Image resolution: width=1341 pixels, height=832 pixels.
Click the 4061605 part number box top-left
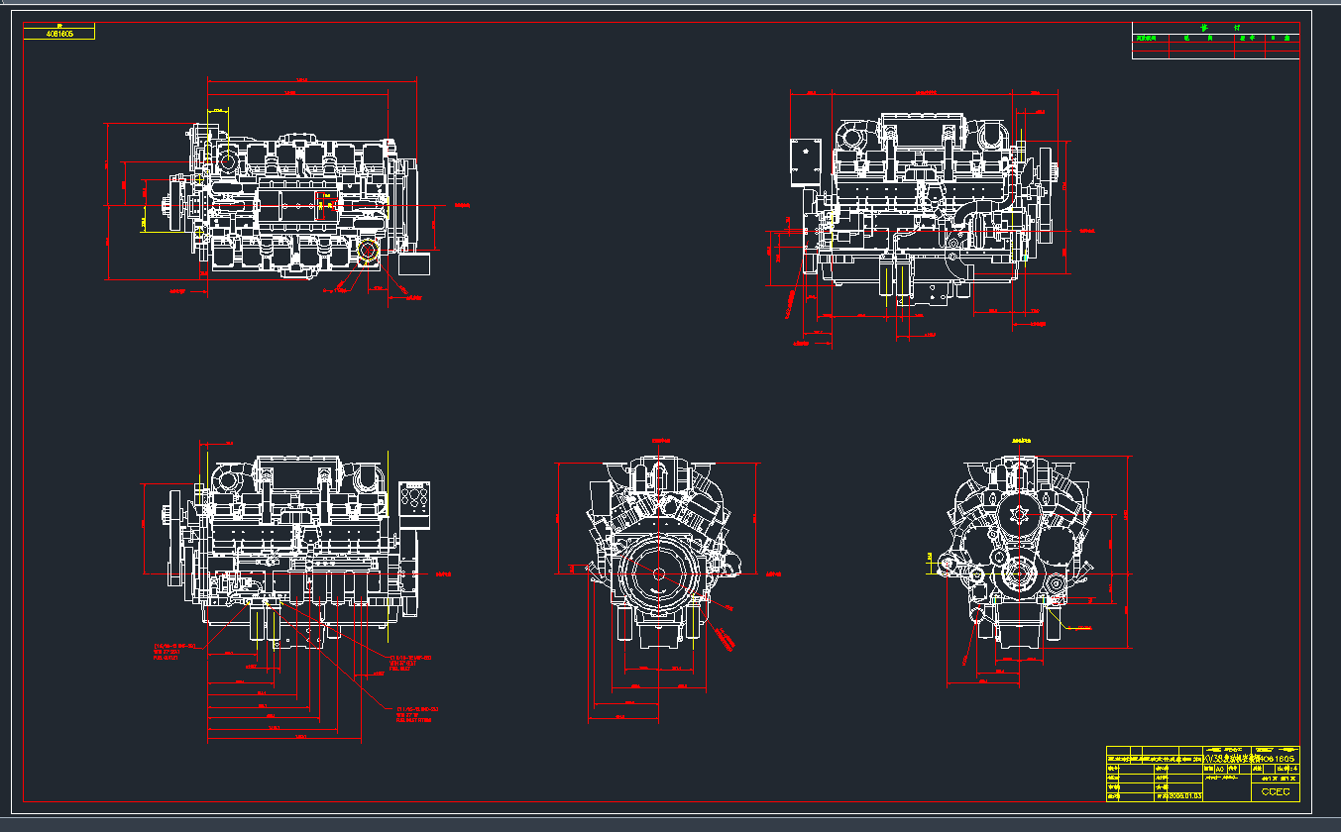coord(59,34)
